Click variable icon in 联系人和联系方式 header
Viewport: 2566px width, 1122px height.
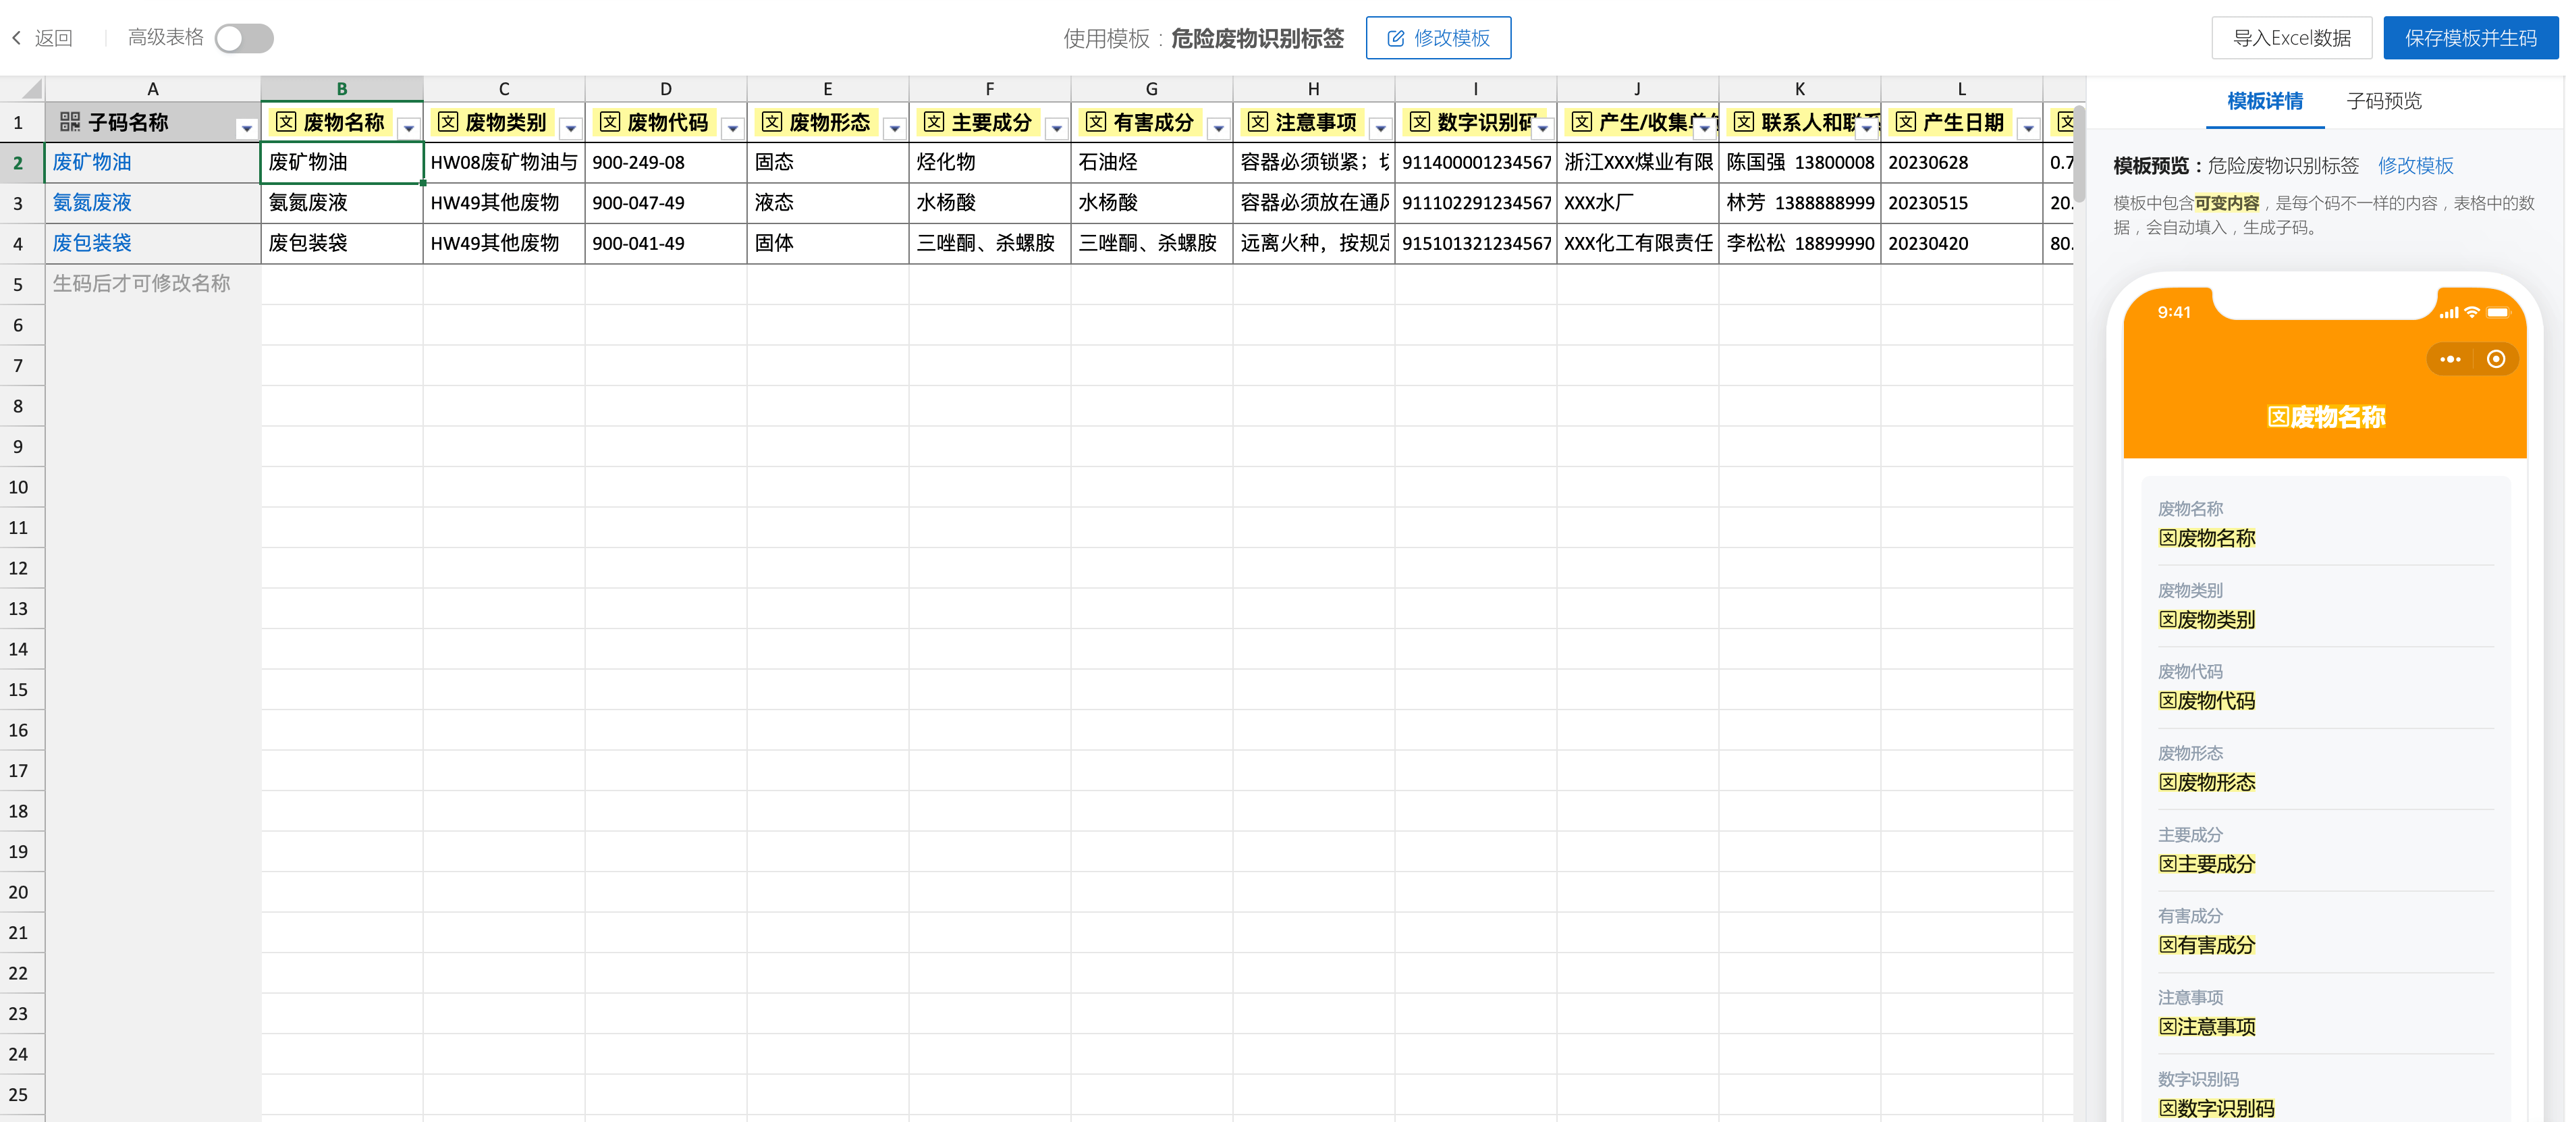1744,122
